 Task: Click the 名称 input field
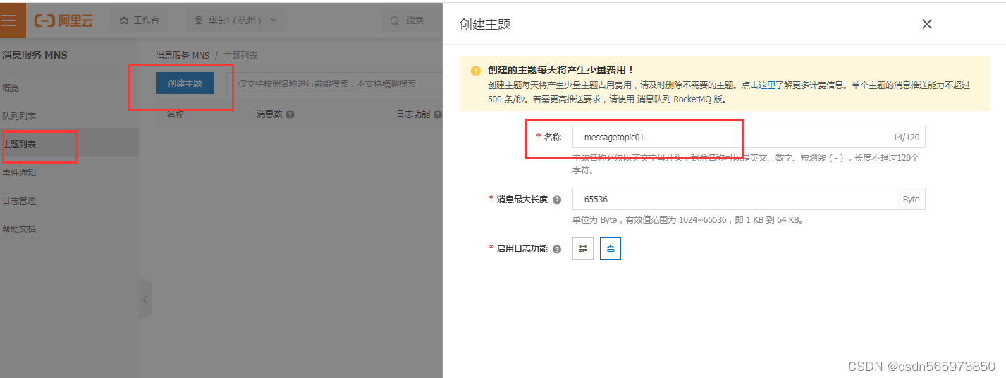click(x=749, y=137)
